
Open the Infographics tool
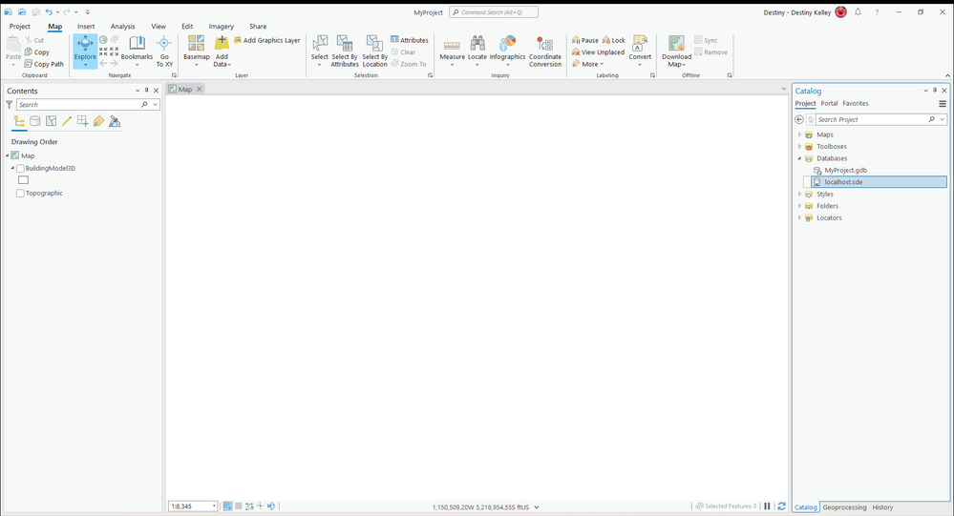507,52
